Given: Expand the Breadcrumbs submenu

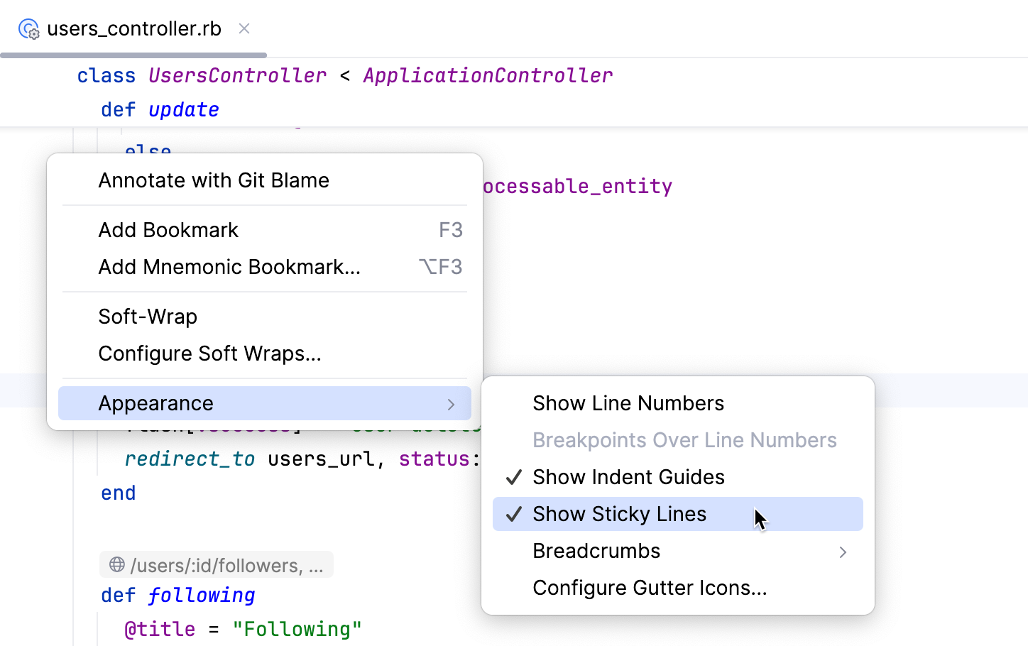Looking at the screenshot, I should 842,552.
